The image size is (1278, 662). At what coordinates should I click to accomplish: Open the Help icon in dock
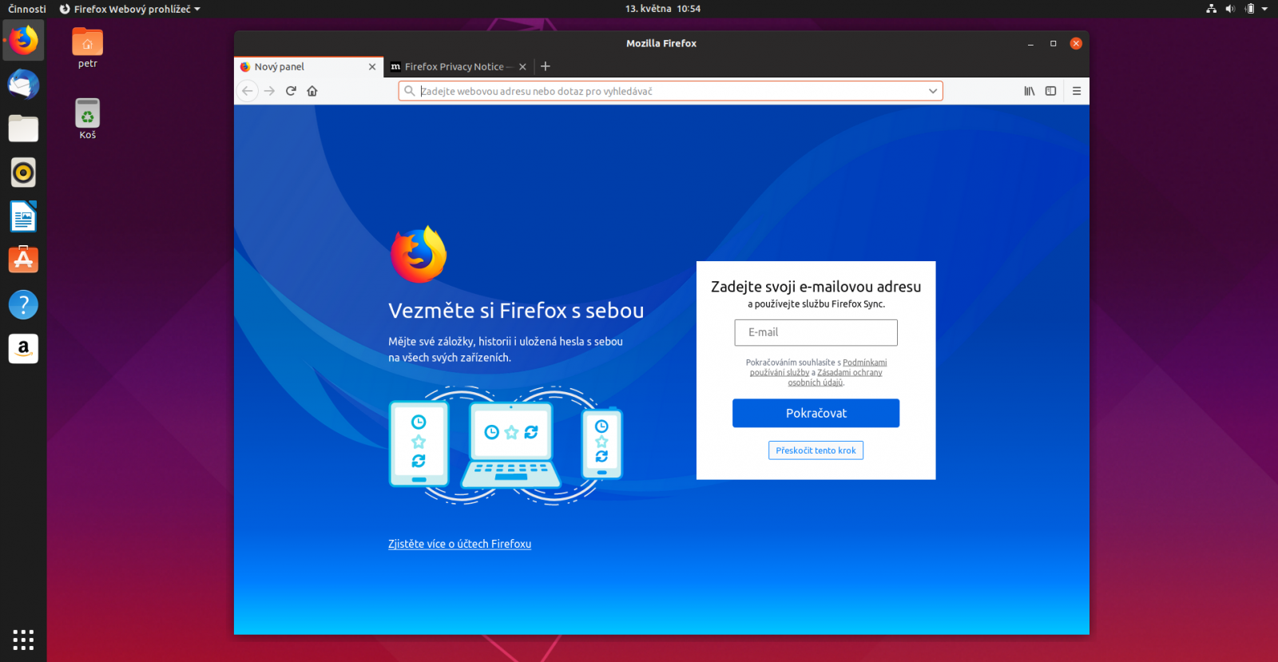click(x=23, y=304)
